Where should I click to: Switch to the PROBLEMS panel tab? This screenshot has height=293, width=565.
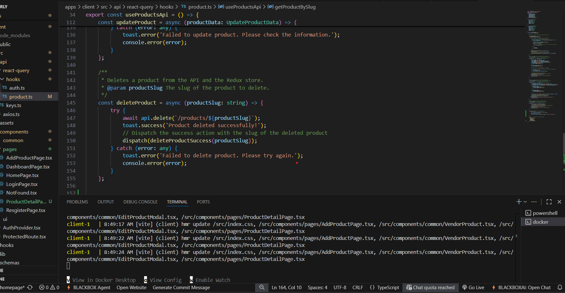(77, 202)
